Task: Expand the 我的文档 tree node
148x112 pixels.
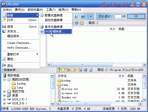Action: (x=4, y=91)
